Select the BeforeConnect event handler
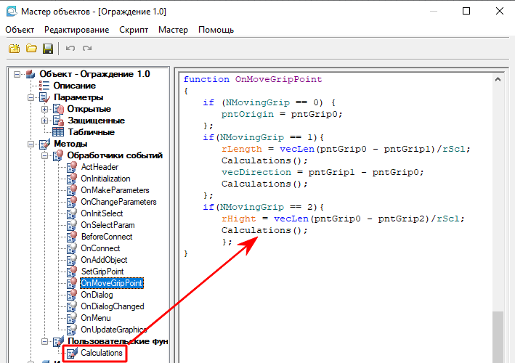The height and width of the screenshot is (363, 515). 107,237
